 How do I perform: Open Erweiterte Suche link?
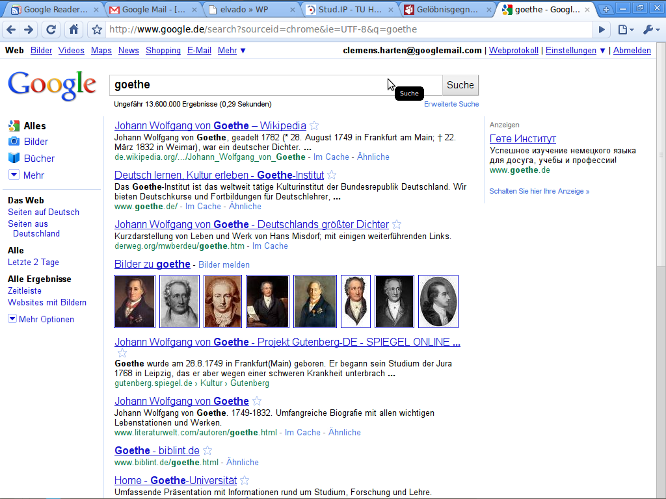coord(451,104)
